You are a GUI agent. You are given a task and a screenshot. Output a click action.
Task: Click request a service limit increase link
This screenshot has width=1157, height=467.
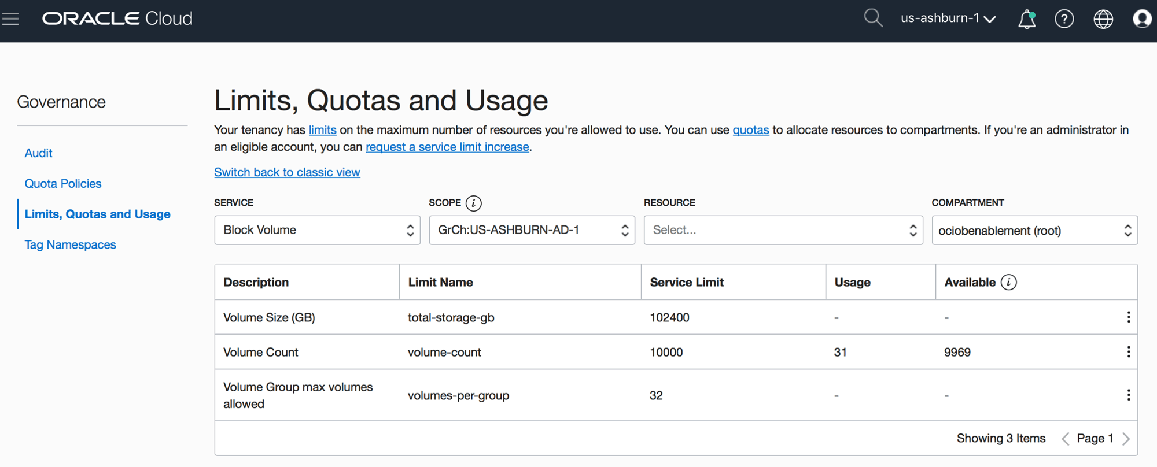447,147
